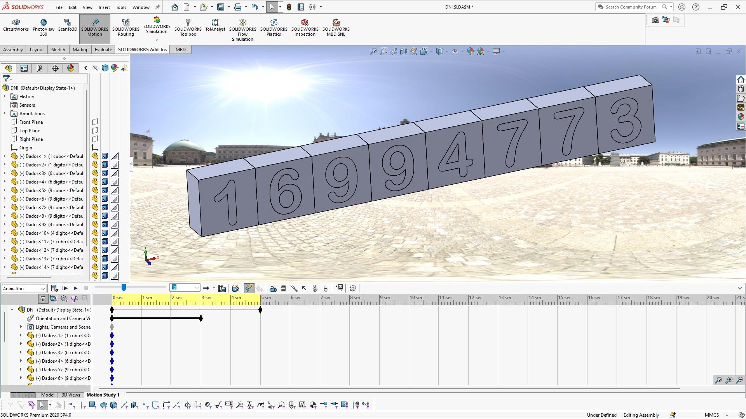Click Save Animation icon
Screen dimensions: 746x419
(222, 288)
